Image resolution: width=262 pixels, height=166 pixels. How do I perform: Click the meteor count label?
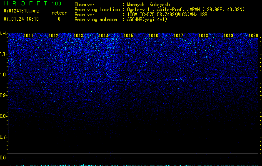[59, 13]
